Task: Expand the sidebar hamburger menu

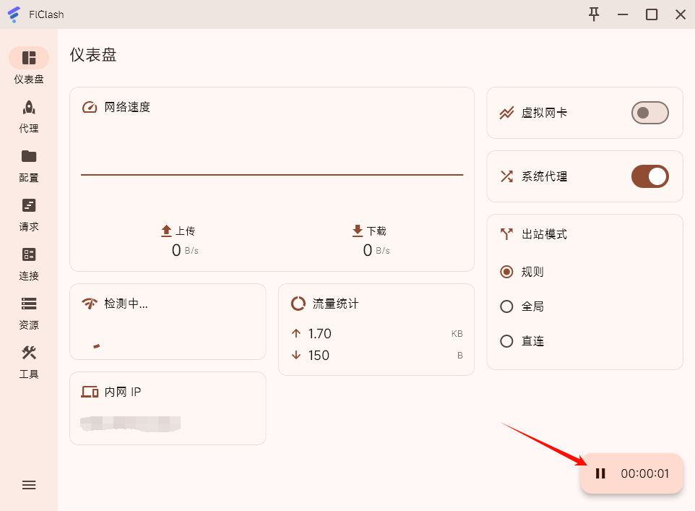Action: 29,485
